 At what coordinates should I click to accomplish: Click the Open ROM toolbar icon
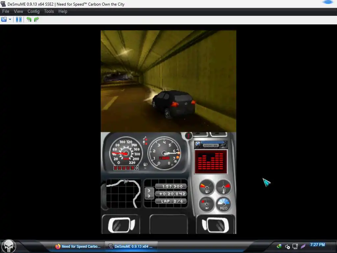click(x=4, y=19)
